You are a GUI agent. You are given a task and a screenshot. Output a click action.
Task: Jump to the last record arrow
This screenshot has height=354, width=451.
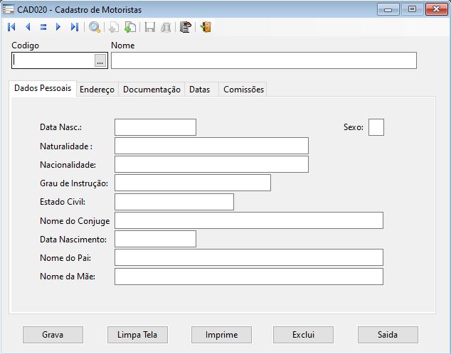tap(74, 28)
